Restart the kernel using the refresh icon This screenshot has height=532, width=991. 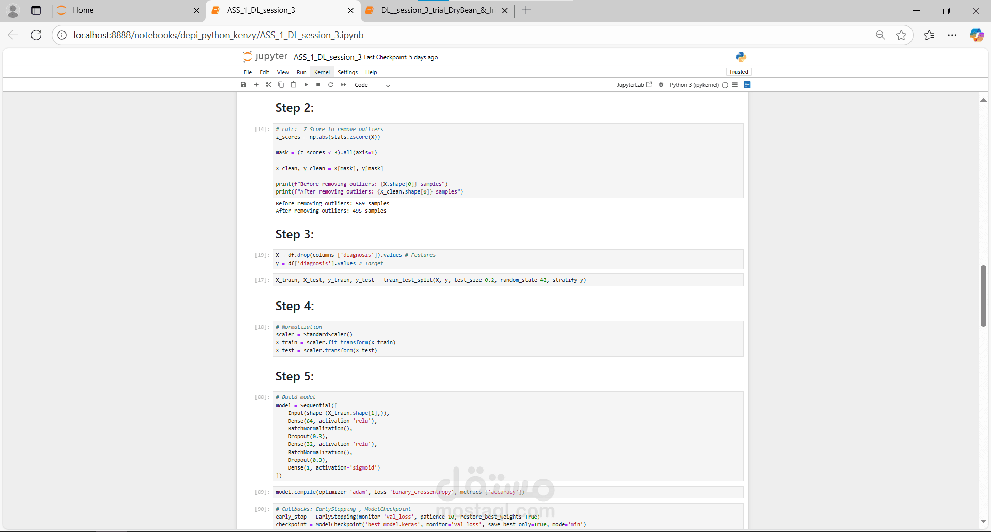pyautogui.click(x=331, y=85)
